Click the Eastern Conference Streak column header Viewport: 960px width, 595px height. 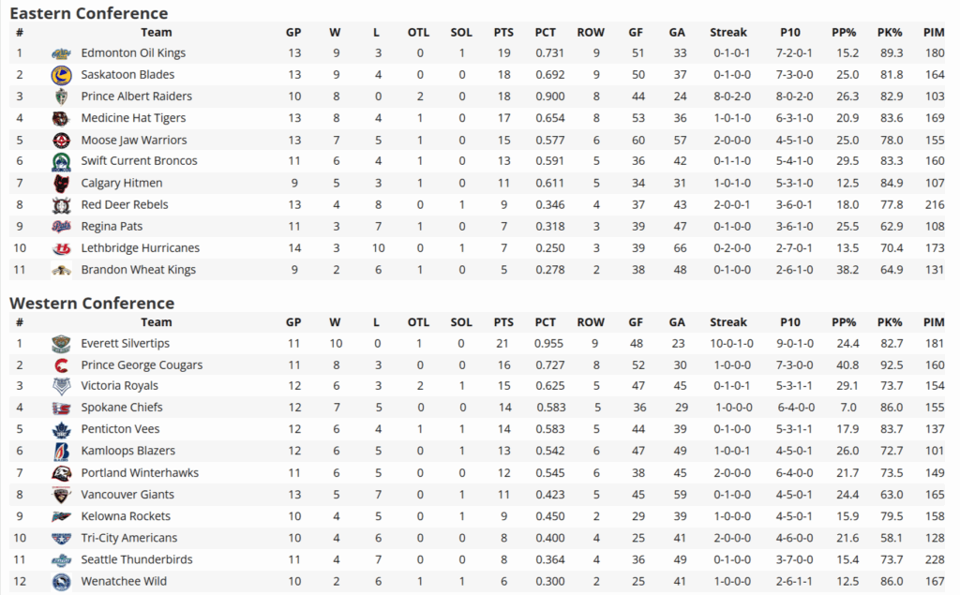click(728, 32)
